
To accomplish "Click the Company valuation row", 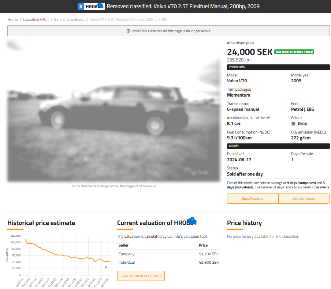I will click(168, 254).
